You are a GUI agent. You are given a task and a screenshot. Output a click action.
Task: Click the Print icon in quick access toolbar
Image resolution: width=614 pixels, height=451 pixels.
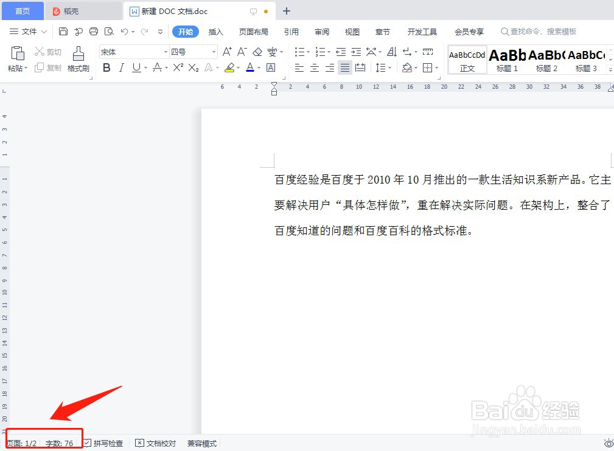[94, 32]
